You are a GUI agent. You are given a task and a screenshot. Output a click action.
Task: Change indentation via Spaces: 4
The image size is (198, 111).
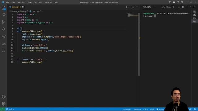coord(137,109)
